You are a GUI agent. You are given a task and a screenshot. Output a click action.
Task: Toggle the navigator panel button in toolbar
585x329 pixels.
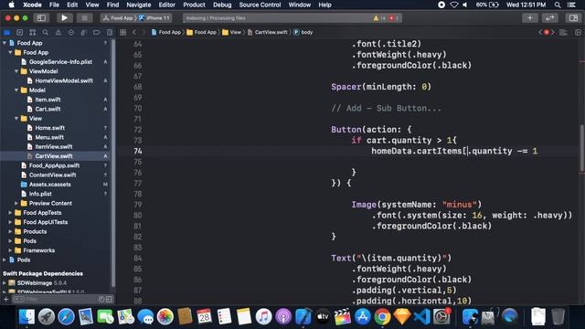tap(41, 18)
